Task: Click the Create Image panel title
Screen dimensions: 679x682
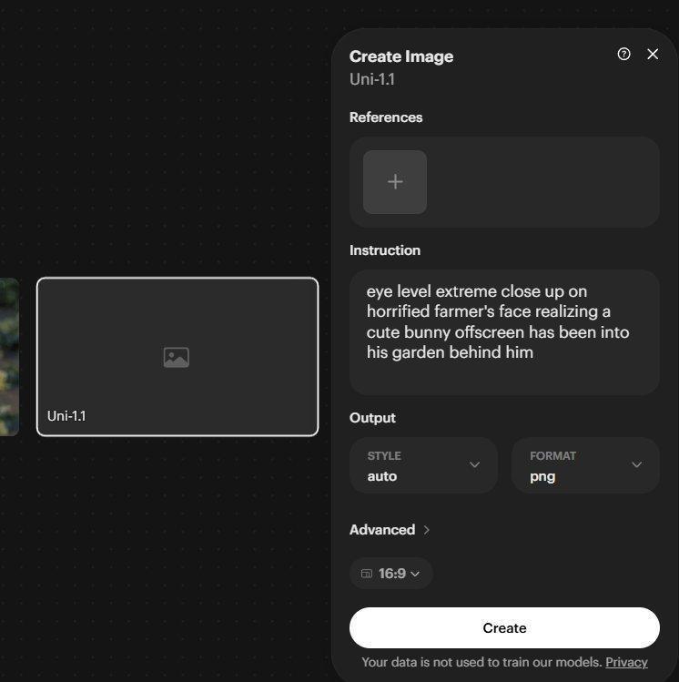Action: pyautogui.click(x=401, y=56)
